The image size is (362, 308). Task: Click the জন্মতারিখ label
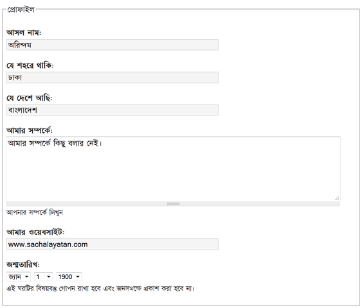[23, 264]
